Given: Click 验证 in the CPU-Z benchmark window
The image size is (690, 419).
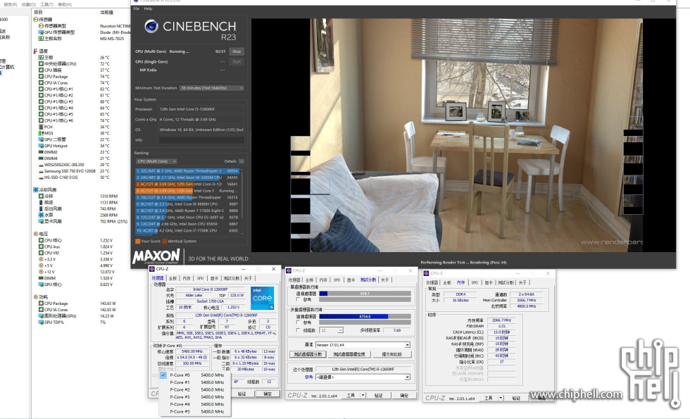Looking at the screenshot, I should pyautogui.click(x=379, y=396).
